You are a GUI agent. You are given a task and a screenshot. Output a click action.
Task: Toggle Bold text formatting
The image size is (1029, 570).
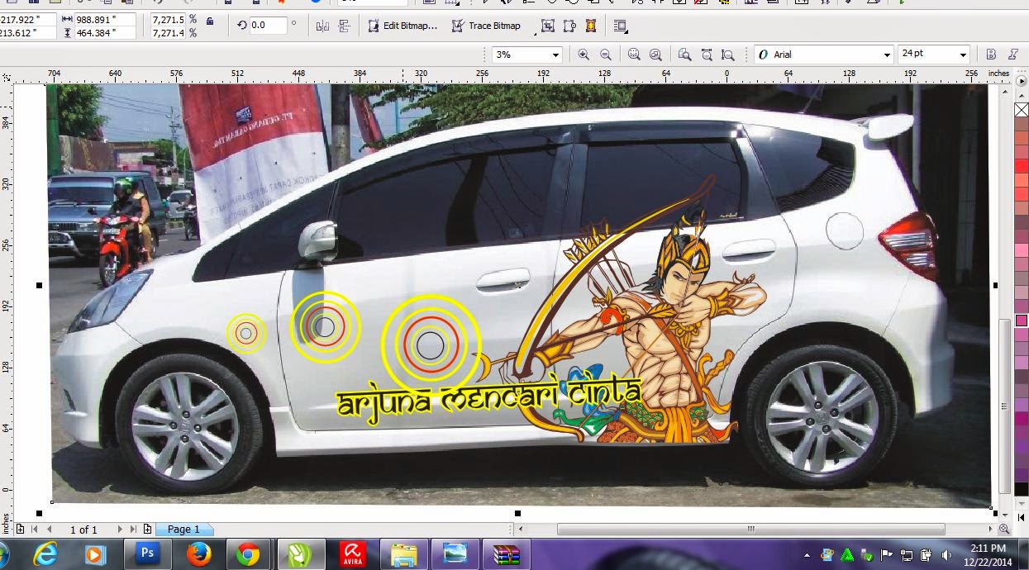tap(991, 55)
